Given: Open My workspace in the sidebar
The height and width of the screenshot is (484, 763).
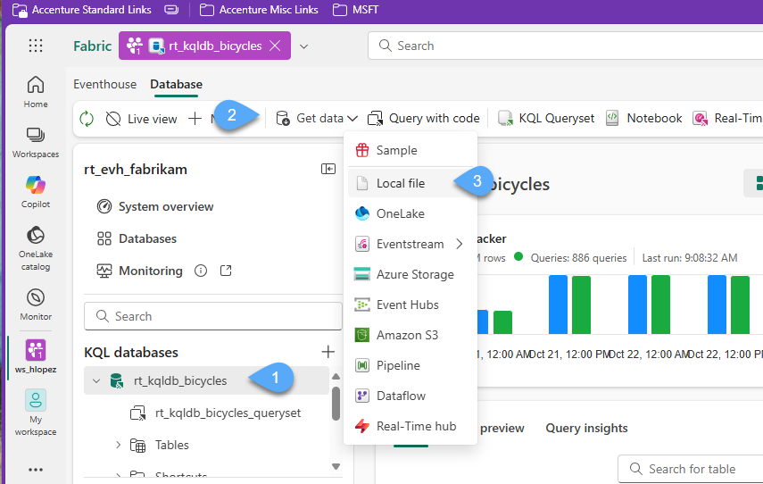Looking at the screenshot, I should 36,413.
